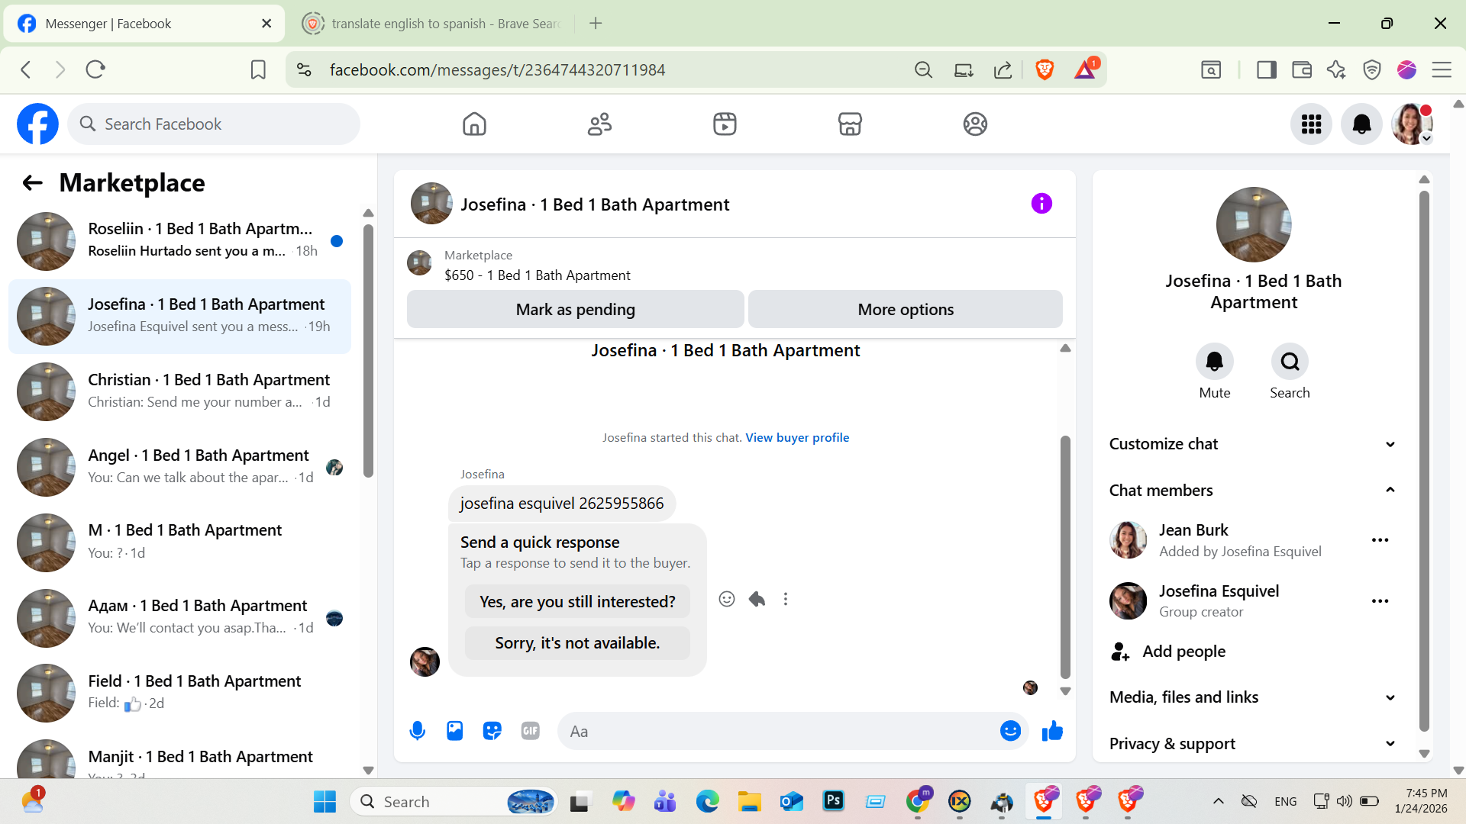The width and height of the screenshot is (1466, 824).
Task: React to message with emoji icon
Action: (x=727, y=599)
